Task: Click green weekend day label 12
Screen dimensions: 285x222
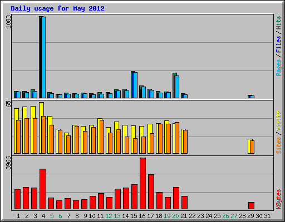Action: 109,216
